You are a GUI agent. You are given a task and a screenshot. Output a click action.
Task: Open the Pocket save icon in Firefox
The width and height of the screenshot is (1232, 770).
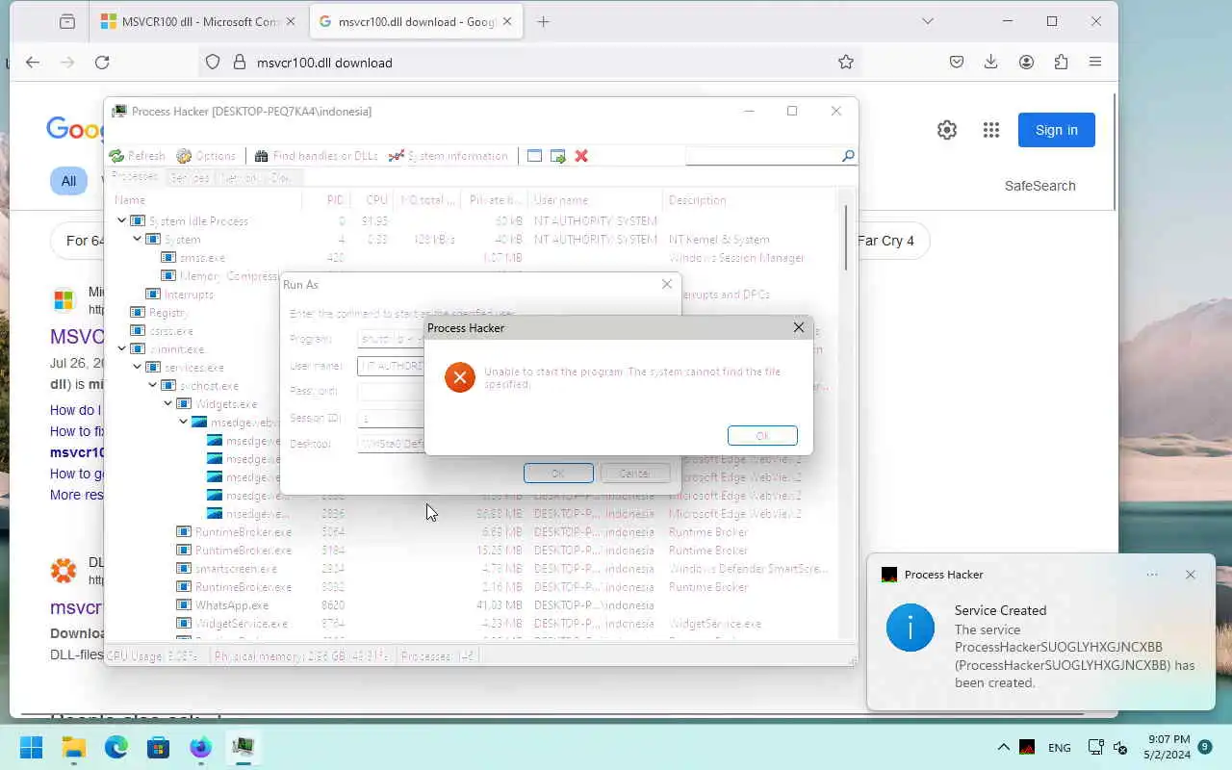click(957, 63)
